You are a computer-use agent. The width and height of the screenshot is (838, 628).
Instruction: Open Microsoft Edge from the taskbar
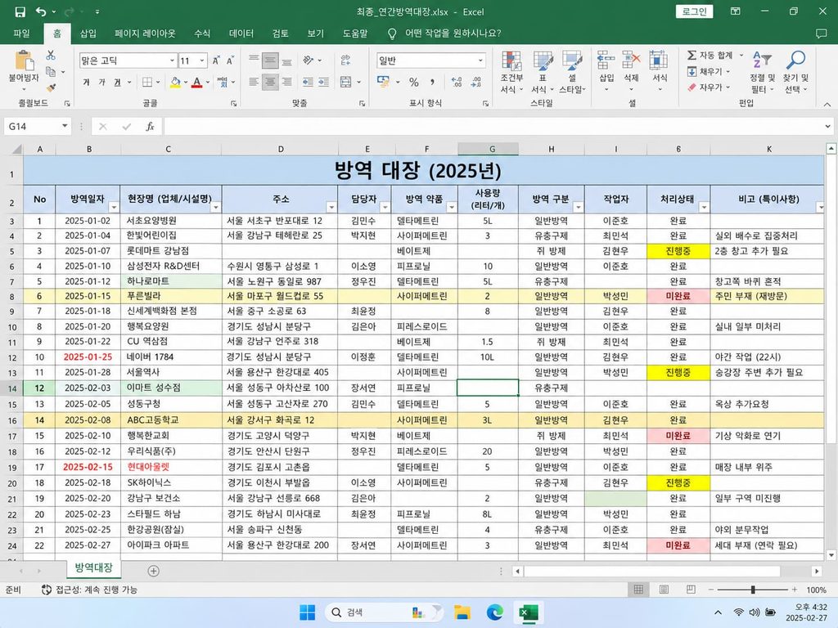(495, 612)
